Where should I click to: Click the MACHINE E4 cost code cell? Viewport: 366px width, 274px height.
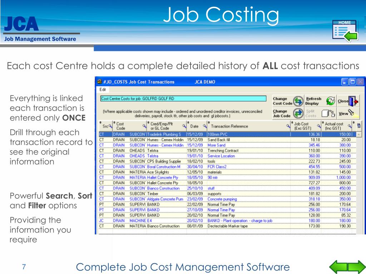click(x=140, y=220)
